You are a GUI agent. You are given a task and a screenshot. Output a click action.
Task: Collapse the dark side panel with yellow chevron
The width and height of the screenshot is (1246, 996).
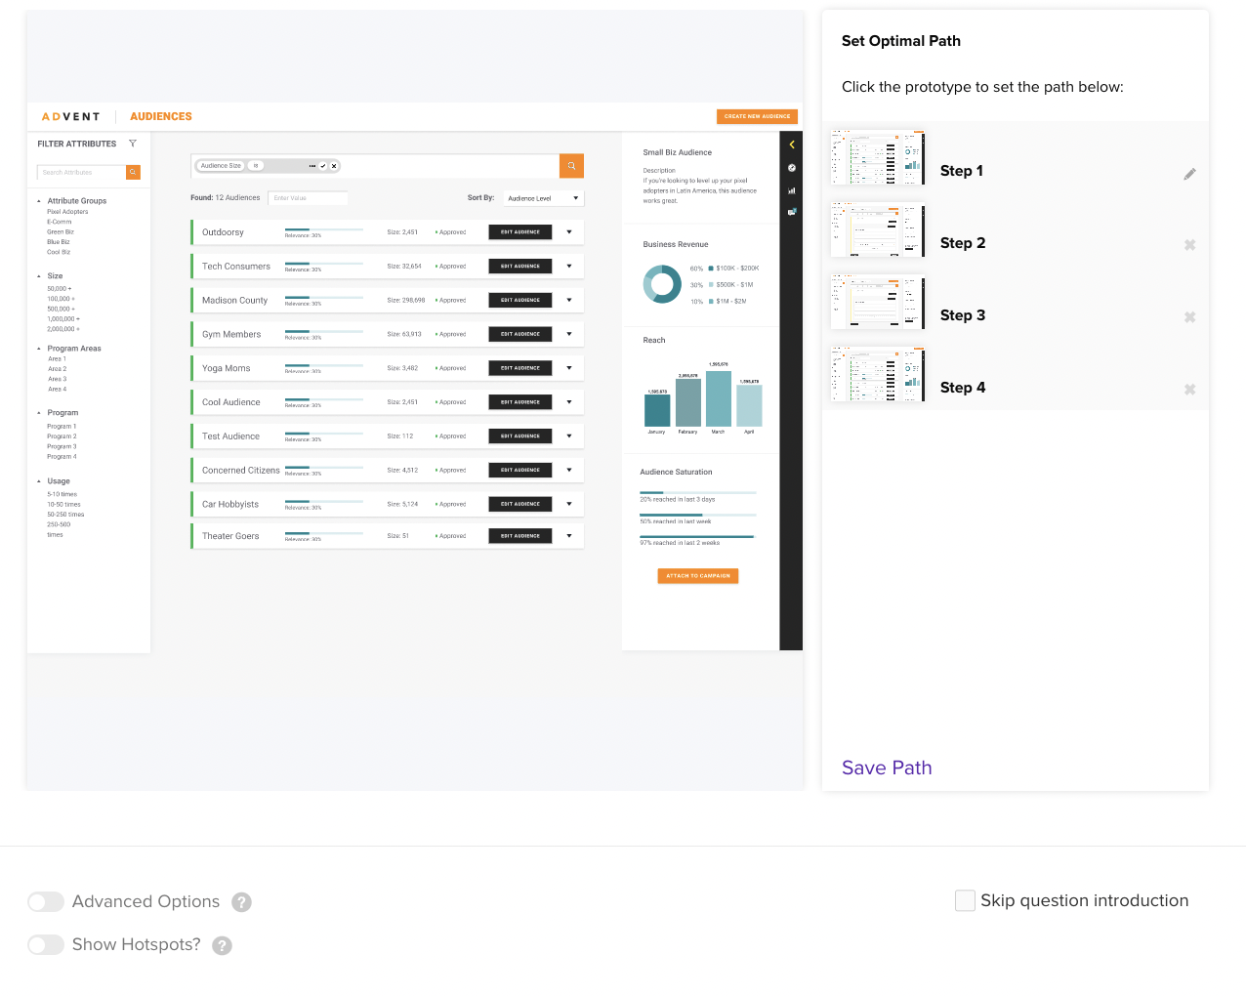792,145
